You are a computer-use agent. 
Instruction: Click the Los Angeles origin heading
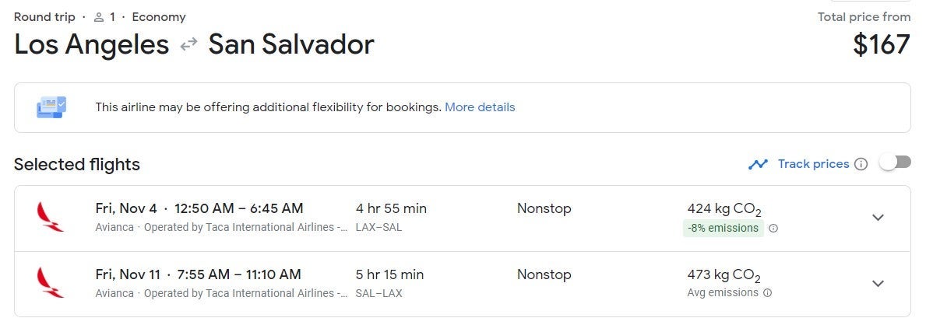[92, 45]
